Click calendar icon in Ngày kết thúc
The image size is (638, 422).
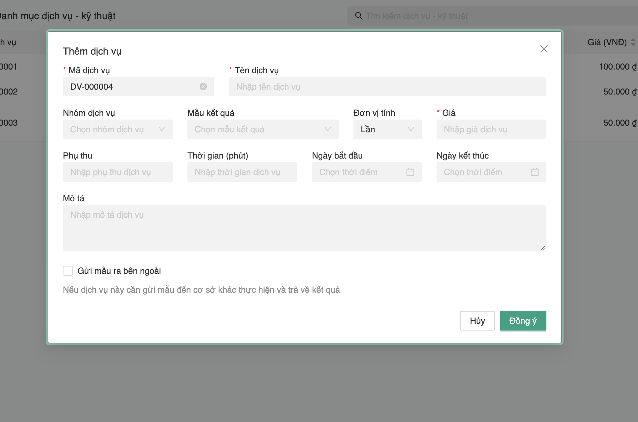coord(535,172)
